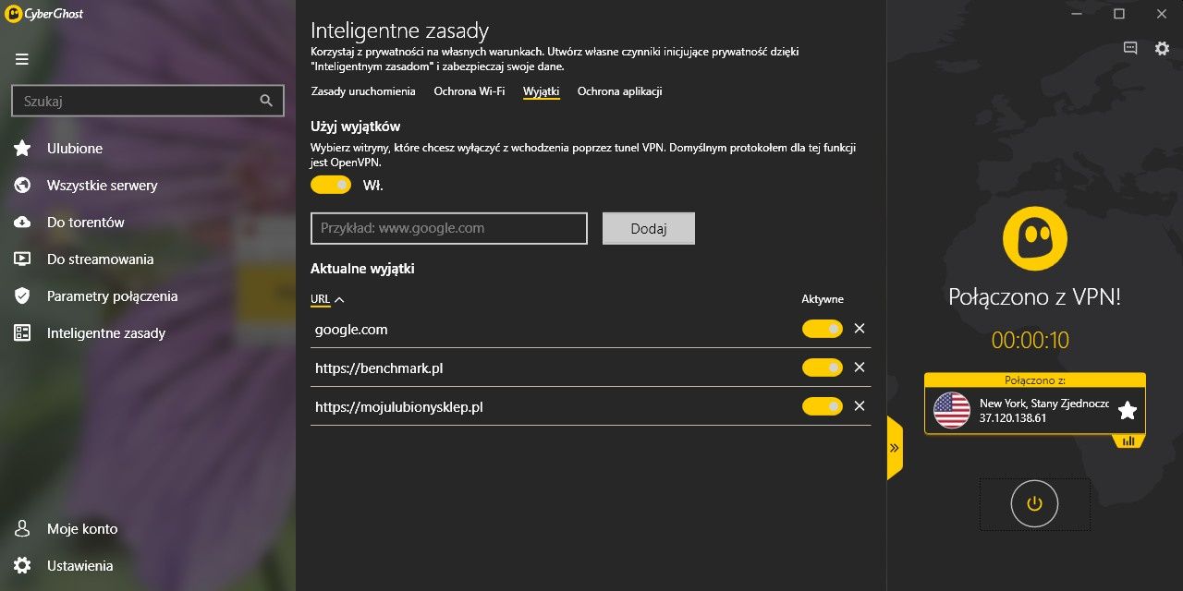The width and height of the screenshot is (1183, 591).
Task: Click the signal bars icon under server card
Action: [1128, 441]
